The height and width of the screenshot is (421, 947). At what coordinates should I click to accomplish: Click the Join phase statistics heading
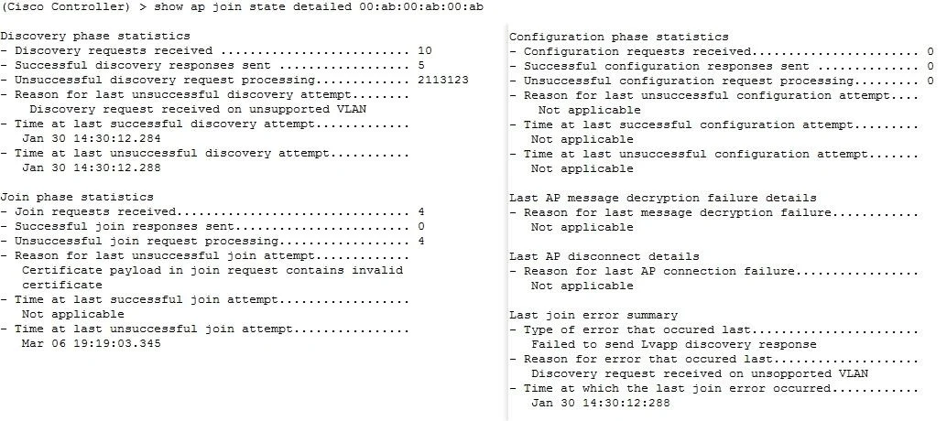coord(77,198)
